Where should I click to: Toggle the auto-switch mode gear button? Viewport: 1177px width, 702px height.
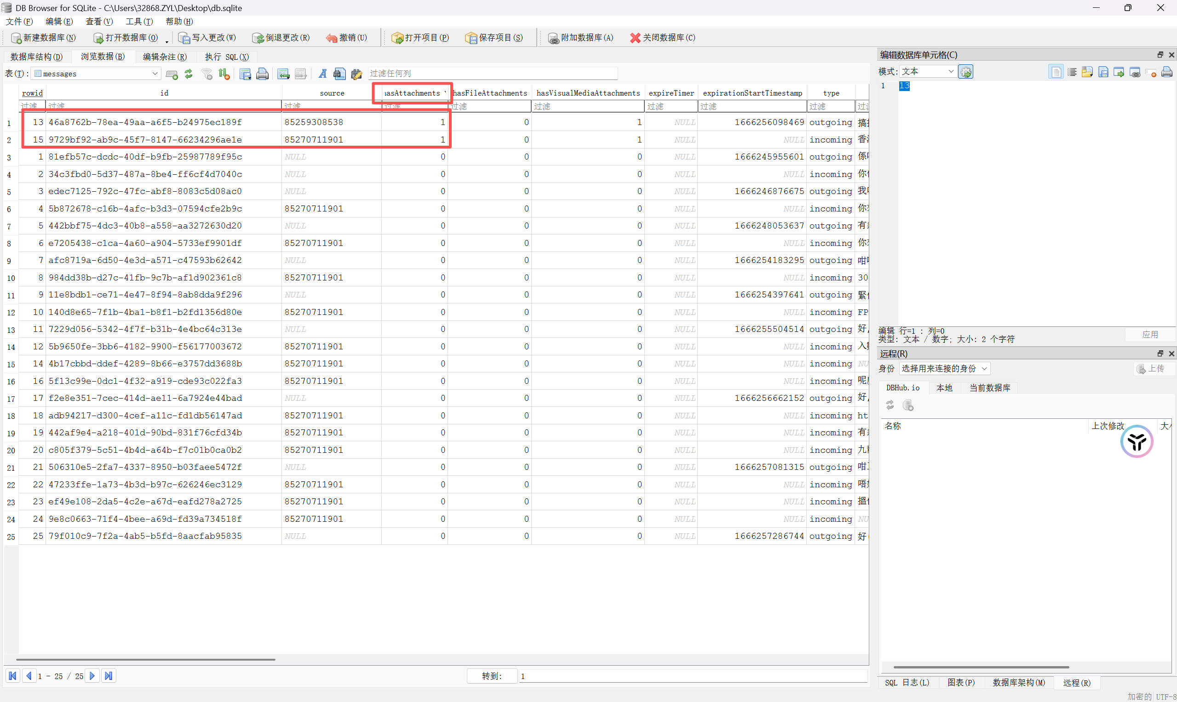point(965,72)
